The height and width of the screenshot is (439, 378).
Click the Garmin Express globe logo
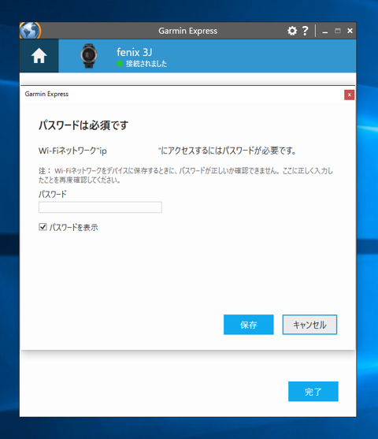pyautogui.click(x=30, y=30)
